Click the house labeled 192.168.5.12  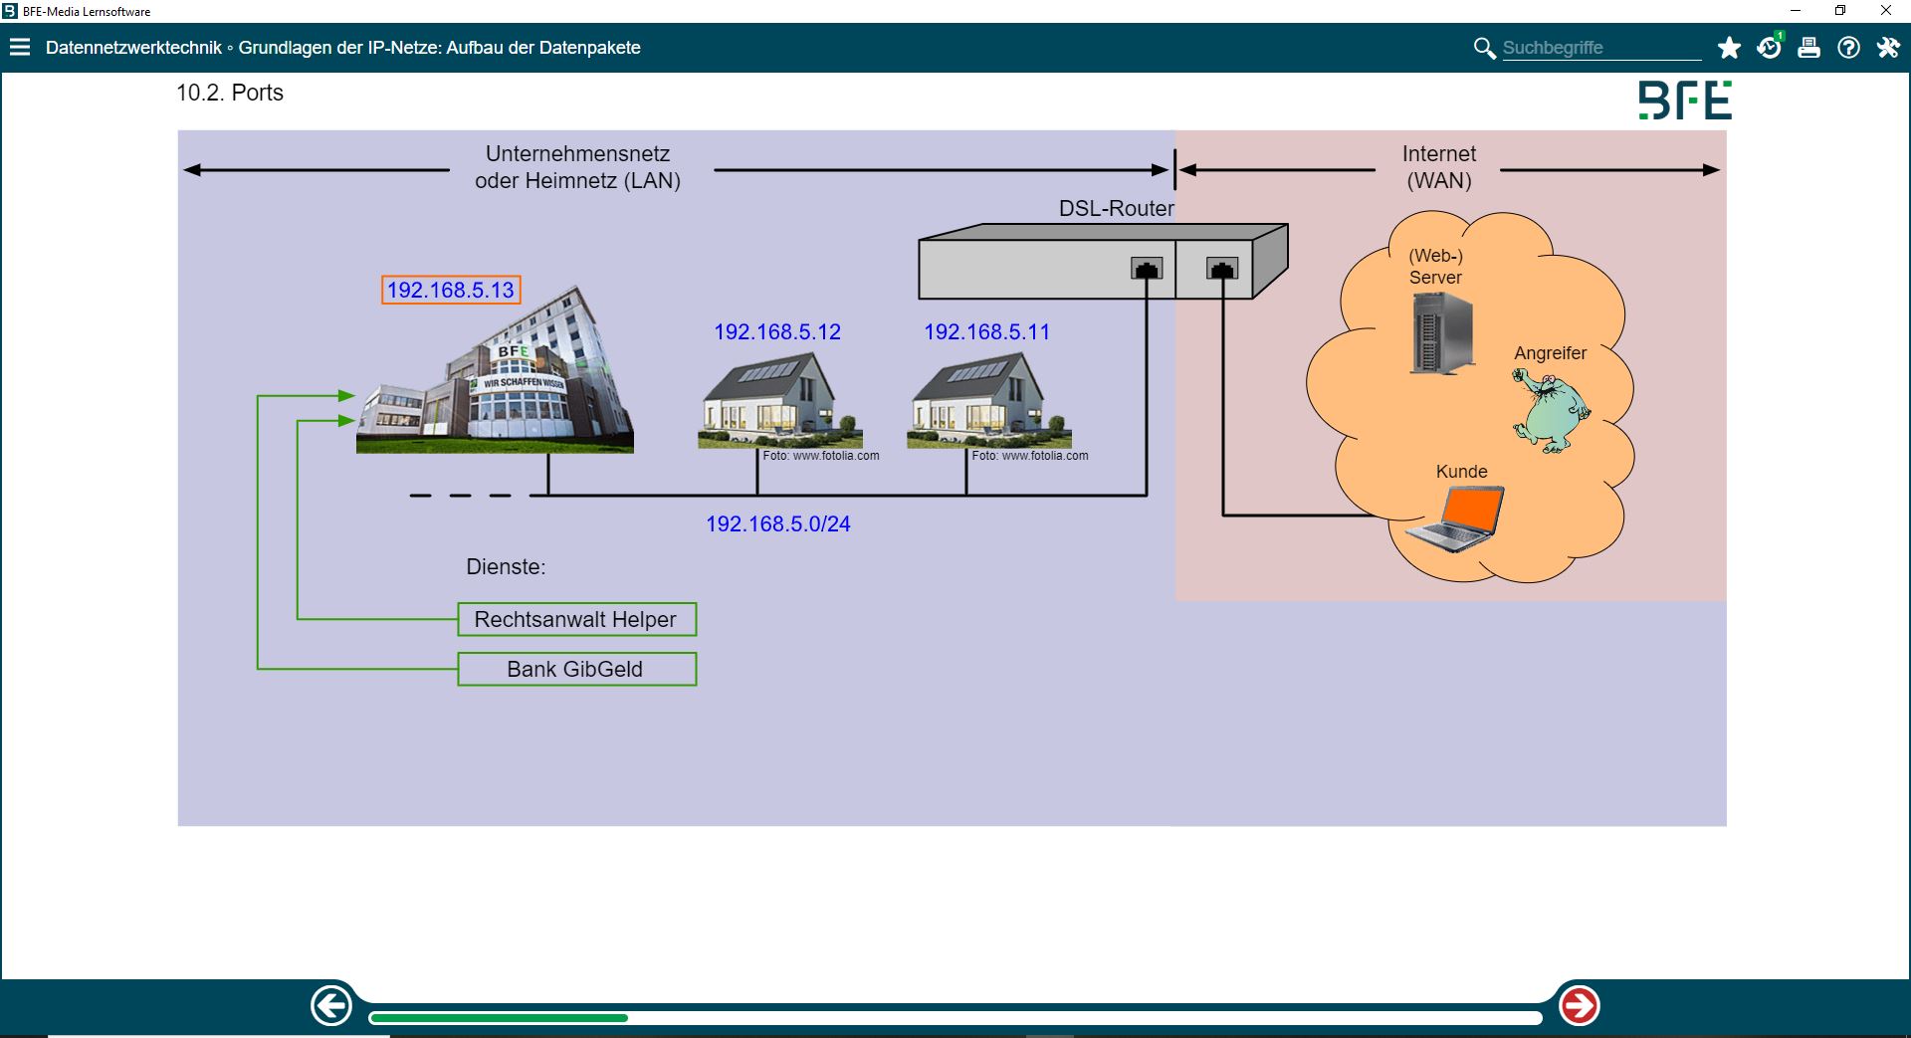(779, 400)
